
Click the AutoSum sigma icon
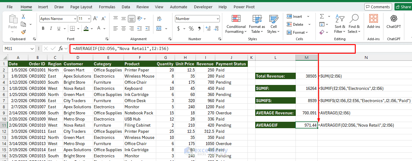click(x=322, y=17)
